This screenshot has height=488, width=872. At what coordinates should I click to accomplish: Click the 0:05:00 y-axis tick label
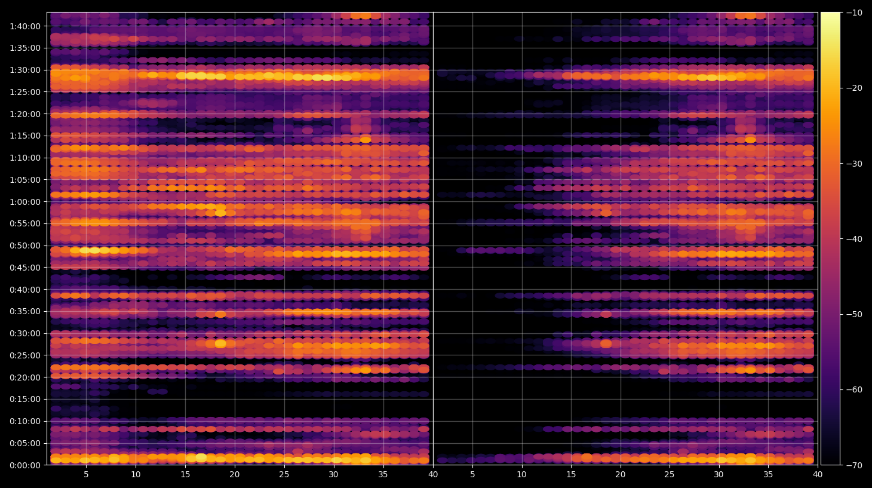click(25, 443)
